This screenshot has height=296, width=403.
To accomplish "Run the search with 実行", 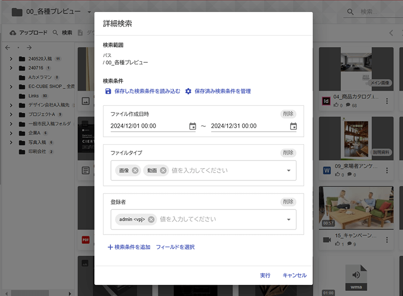I will tap(265, 275).
